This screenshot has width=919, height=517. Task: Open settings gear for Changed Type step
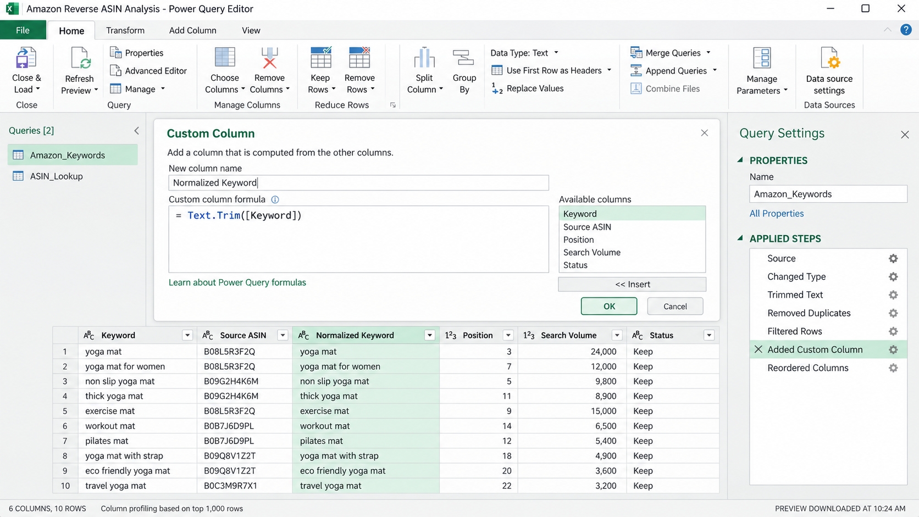click(893, 276)
